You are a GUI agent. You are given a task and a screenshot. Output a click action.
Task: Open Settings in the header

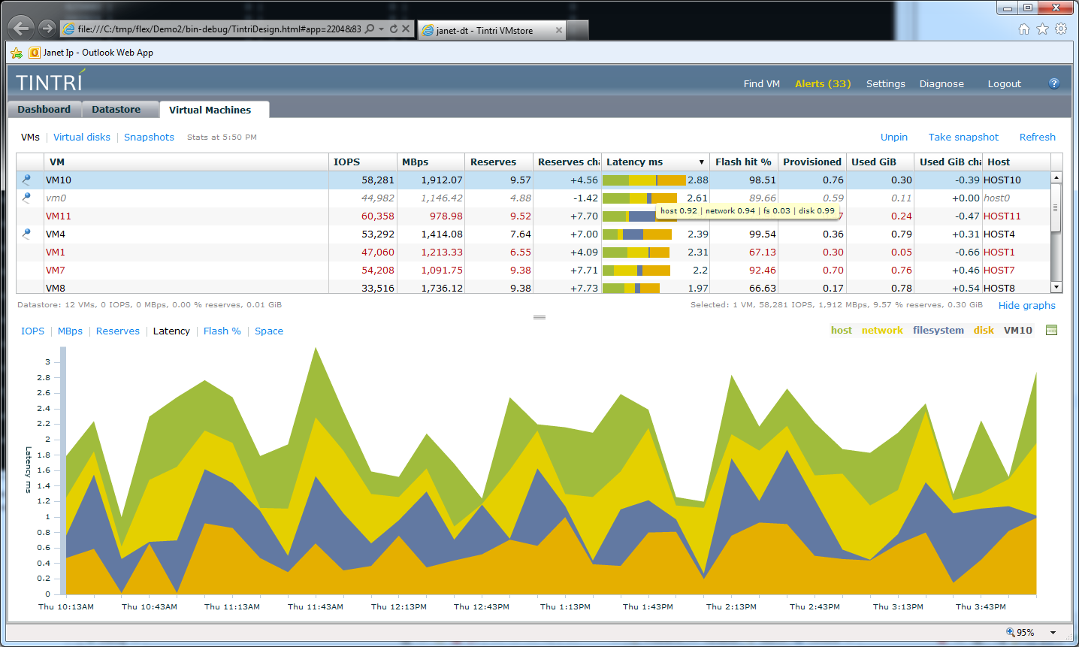886,83
